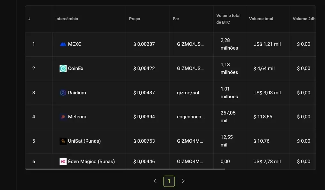325x190 pixels.
Task: Click the GIZMO/US... pair in MEXC row
Action: coord(190,44)
